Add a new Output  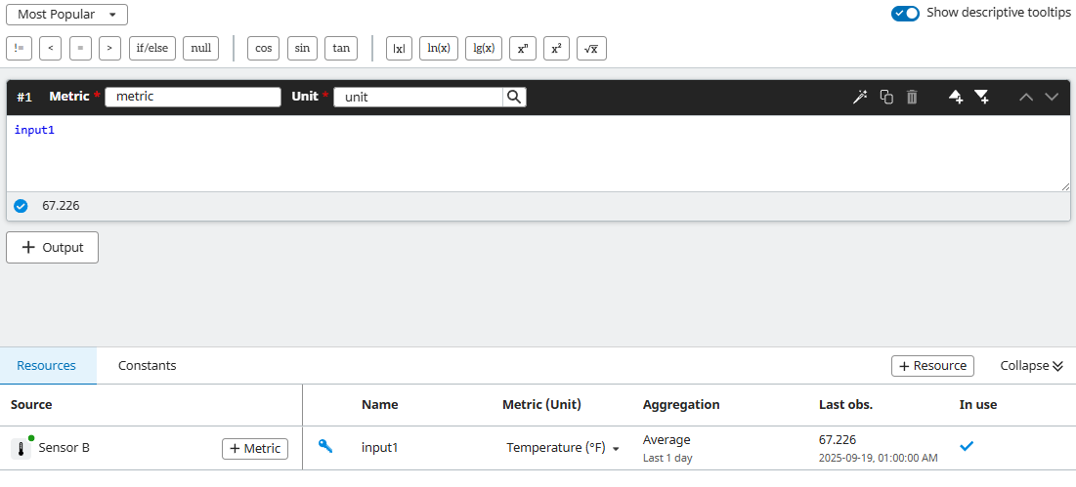[52, 247]
